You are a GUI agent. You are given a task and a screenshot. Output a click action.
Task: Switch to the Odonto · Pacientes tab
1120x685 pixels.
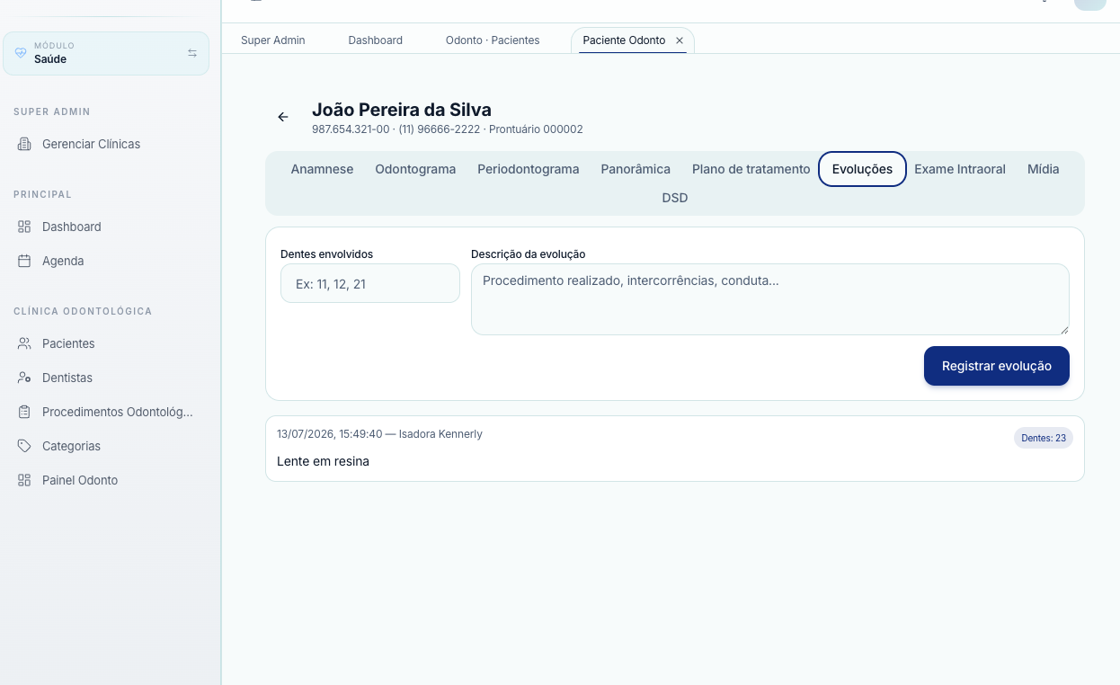[x=493, y=40]
